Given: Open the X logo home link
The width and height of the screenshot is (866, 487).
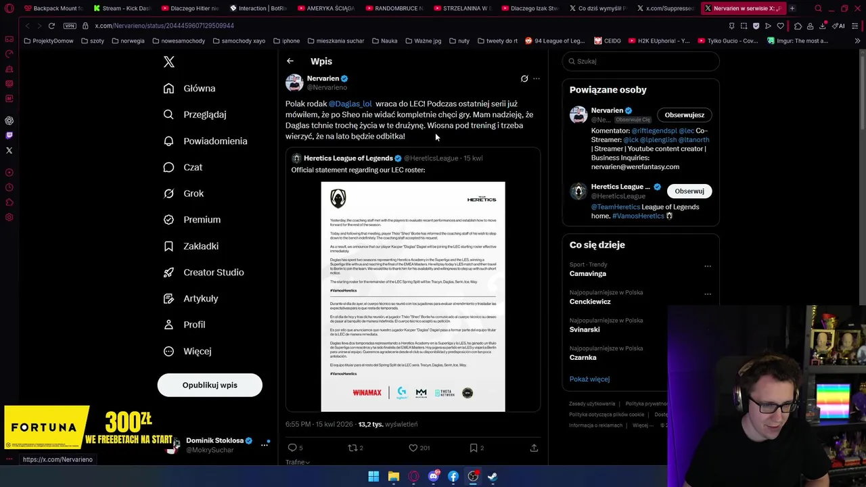Looking at the screenshot, I should [x=169, y=62].
